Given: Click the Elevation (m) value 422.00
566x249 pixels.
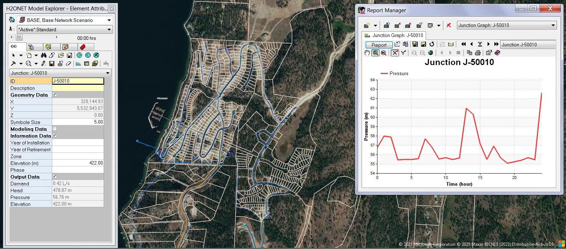Looking at the screenshot, I should 78,163.
